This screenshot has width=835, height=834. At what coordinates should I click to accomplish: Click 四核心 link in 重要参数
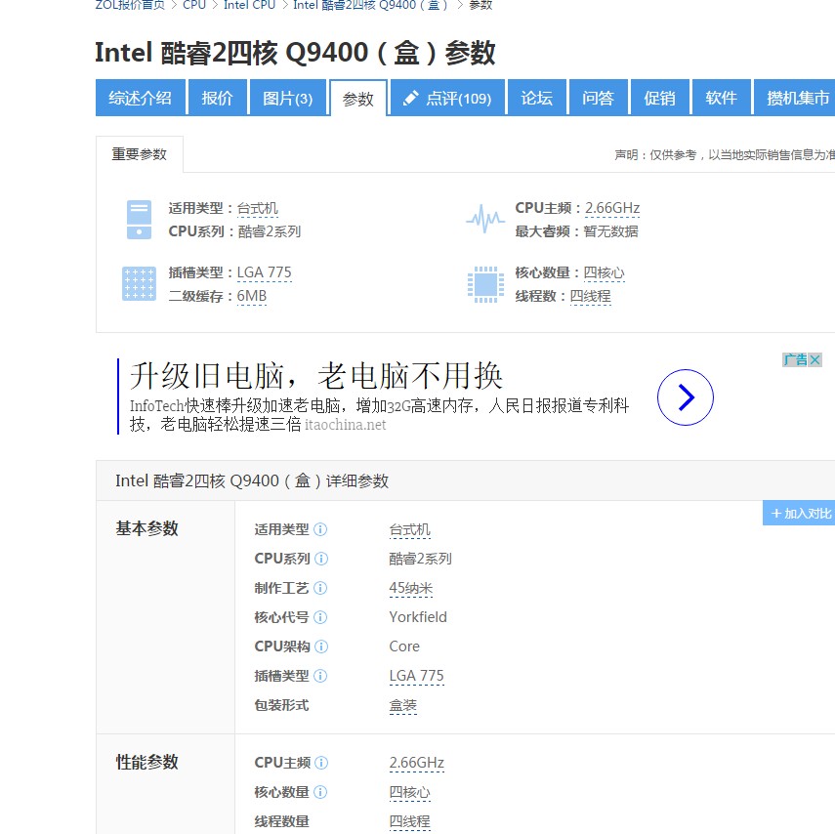pyautogui.click(x=604, y=272)
